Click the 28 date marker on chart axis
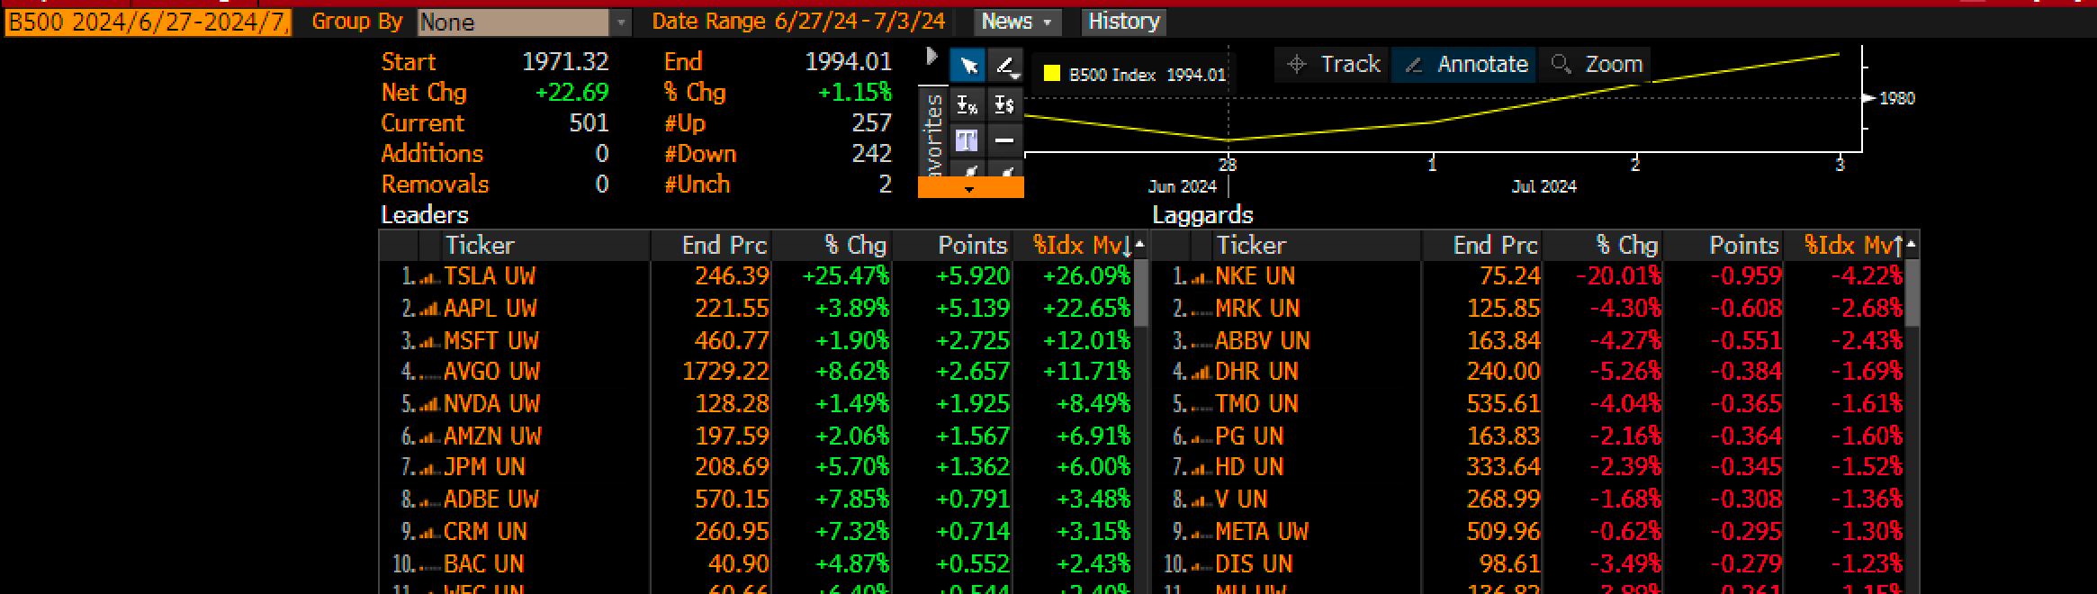 (1228, 166)
